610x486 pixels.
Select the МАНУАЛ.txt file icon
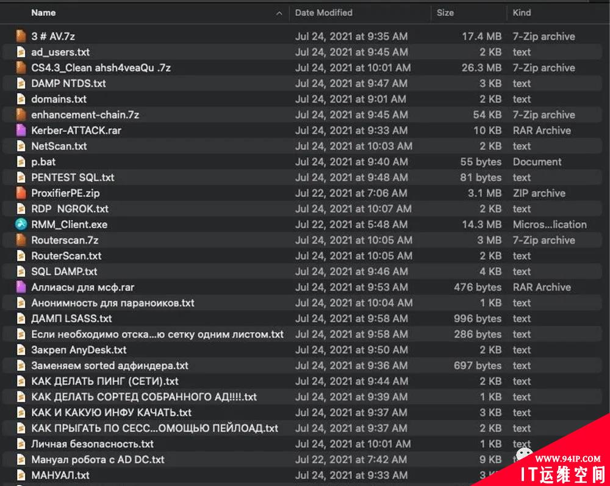pos(21,475)
